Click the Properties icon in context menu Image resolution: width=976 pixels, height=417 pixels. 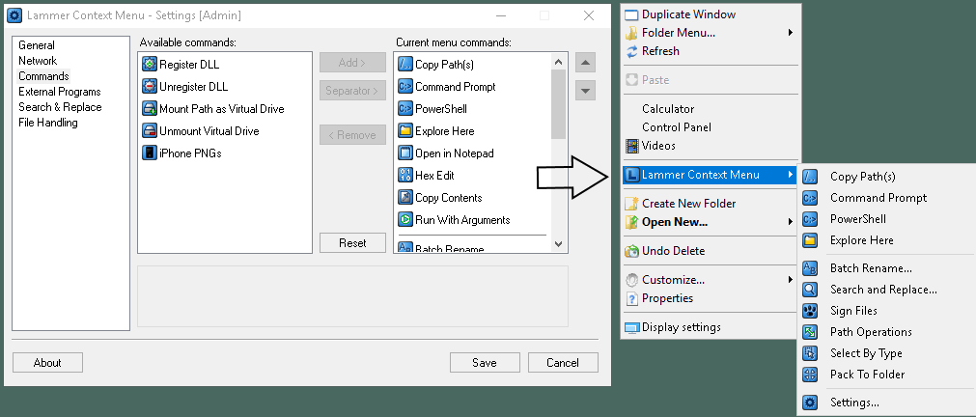coord(631,298)
